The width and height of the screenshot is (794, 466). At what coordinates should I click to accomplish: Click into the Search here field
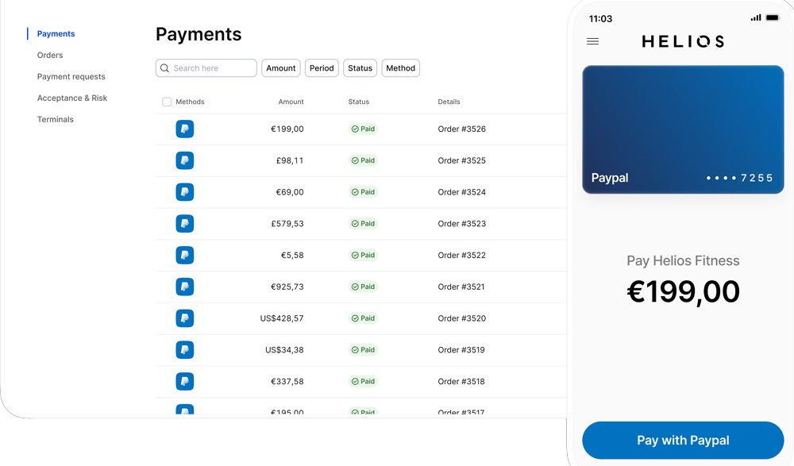click(212, 68)
